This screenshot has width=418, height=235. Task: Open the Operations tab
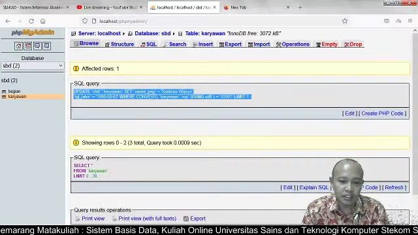293,44
